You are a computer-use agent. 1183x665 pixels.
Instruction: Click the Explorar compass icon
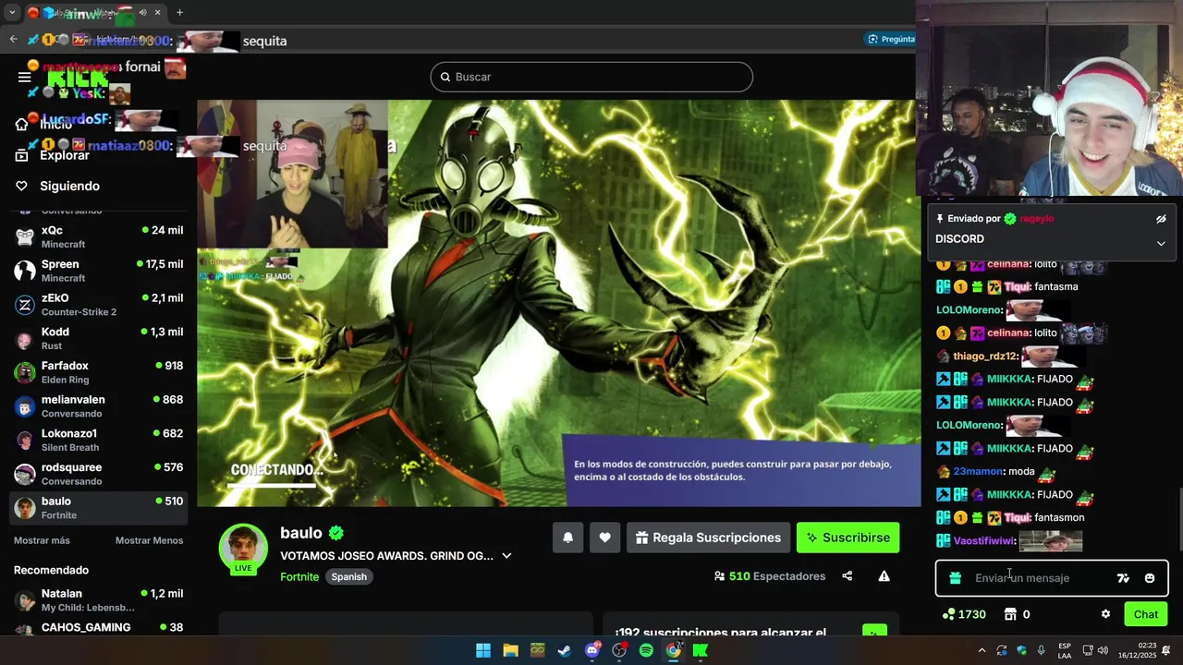point(21,155)
